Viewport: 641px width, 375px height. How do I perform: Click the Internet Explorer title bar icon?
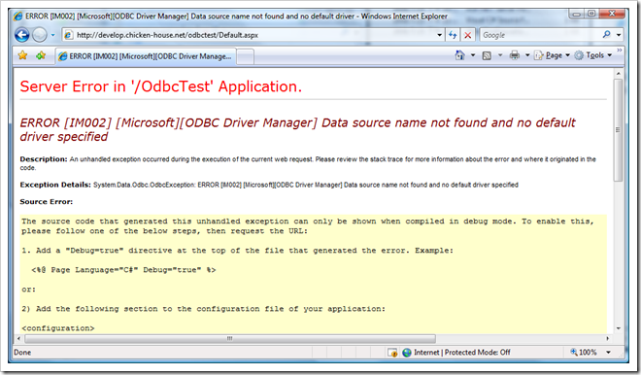pos(18,17)
